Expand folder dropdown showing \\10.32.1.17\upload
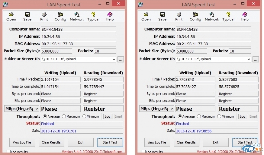 click(x=249, y=59)
